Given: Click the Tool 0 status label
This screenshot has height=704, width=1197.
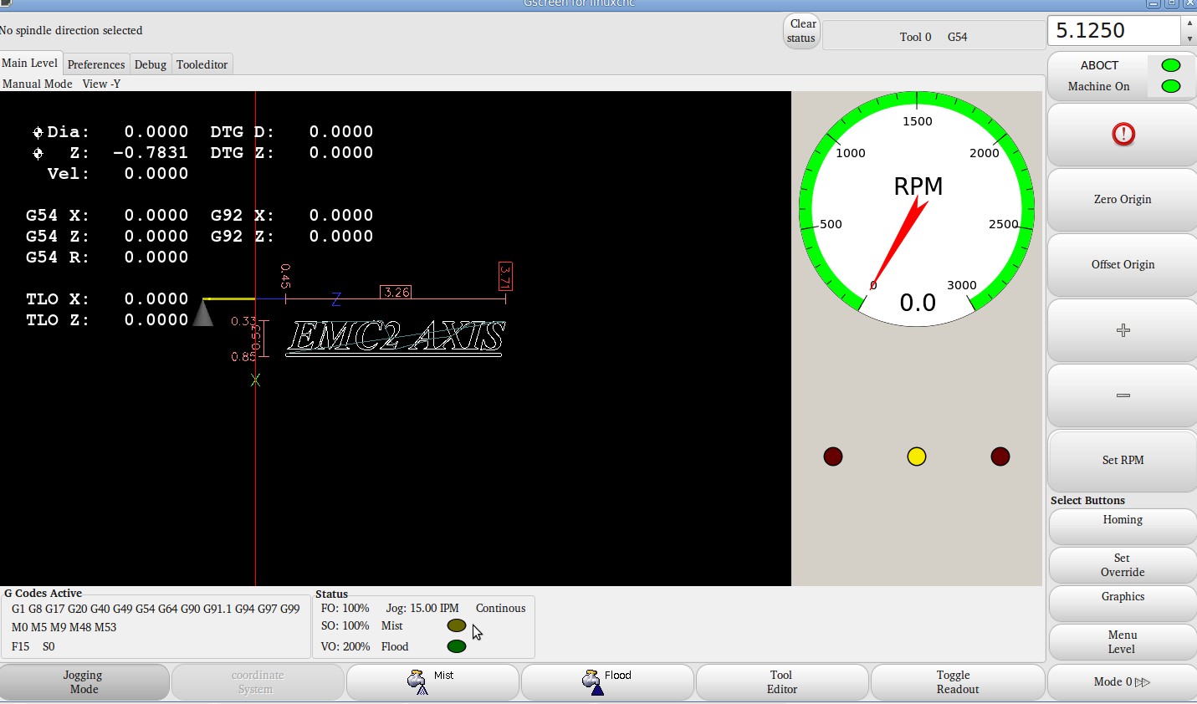Looking at the screenshot, I should (x=915, y=37).
